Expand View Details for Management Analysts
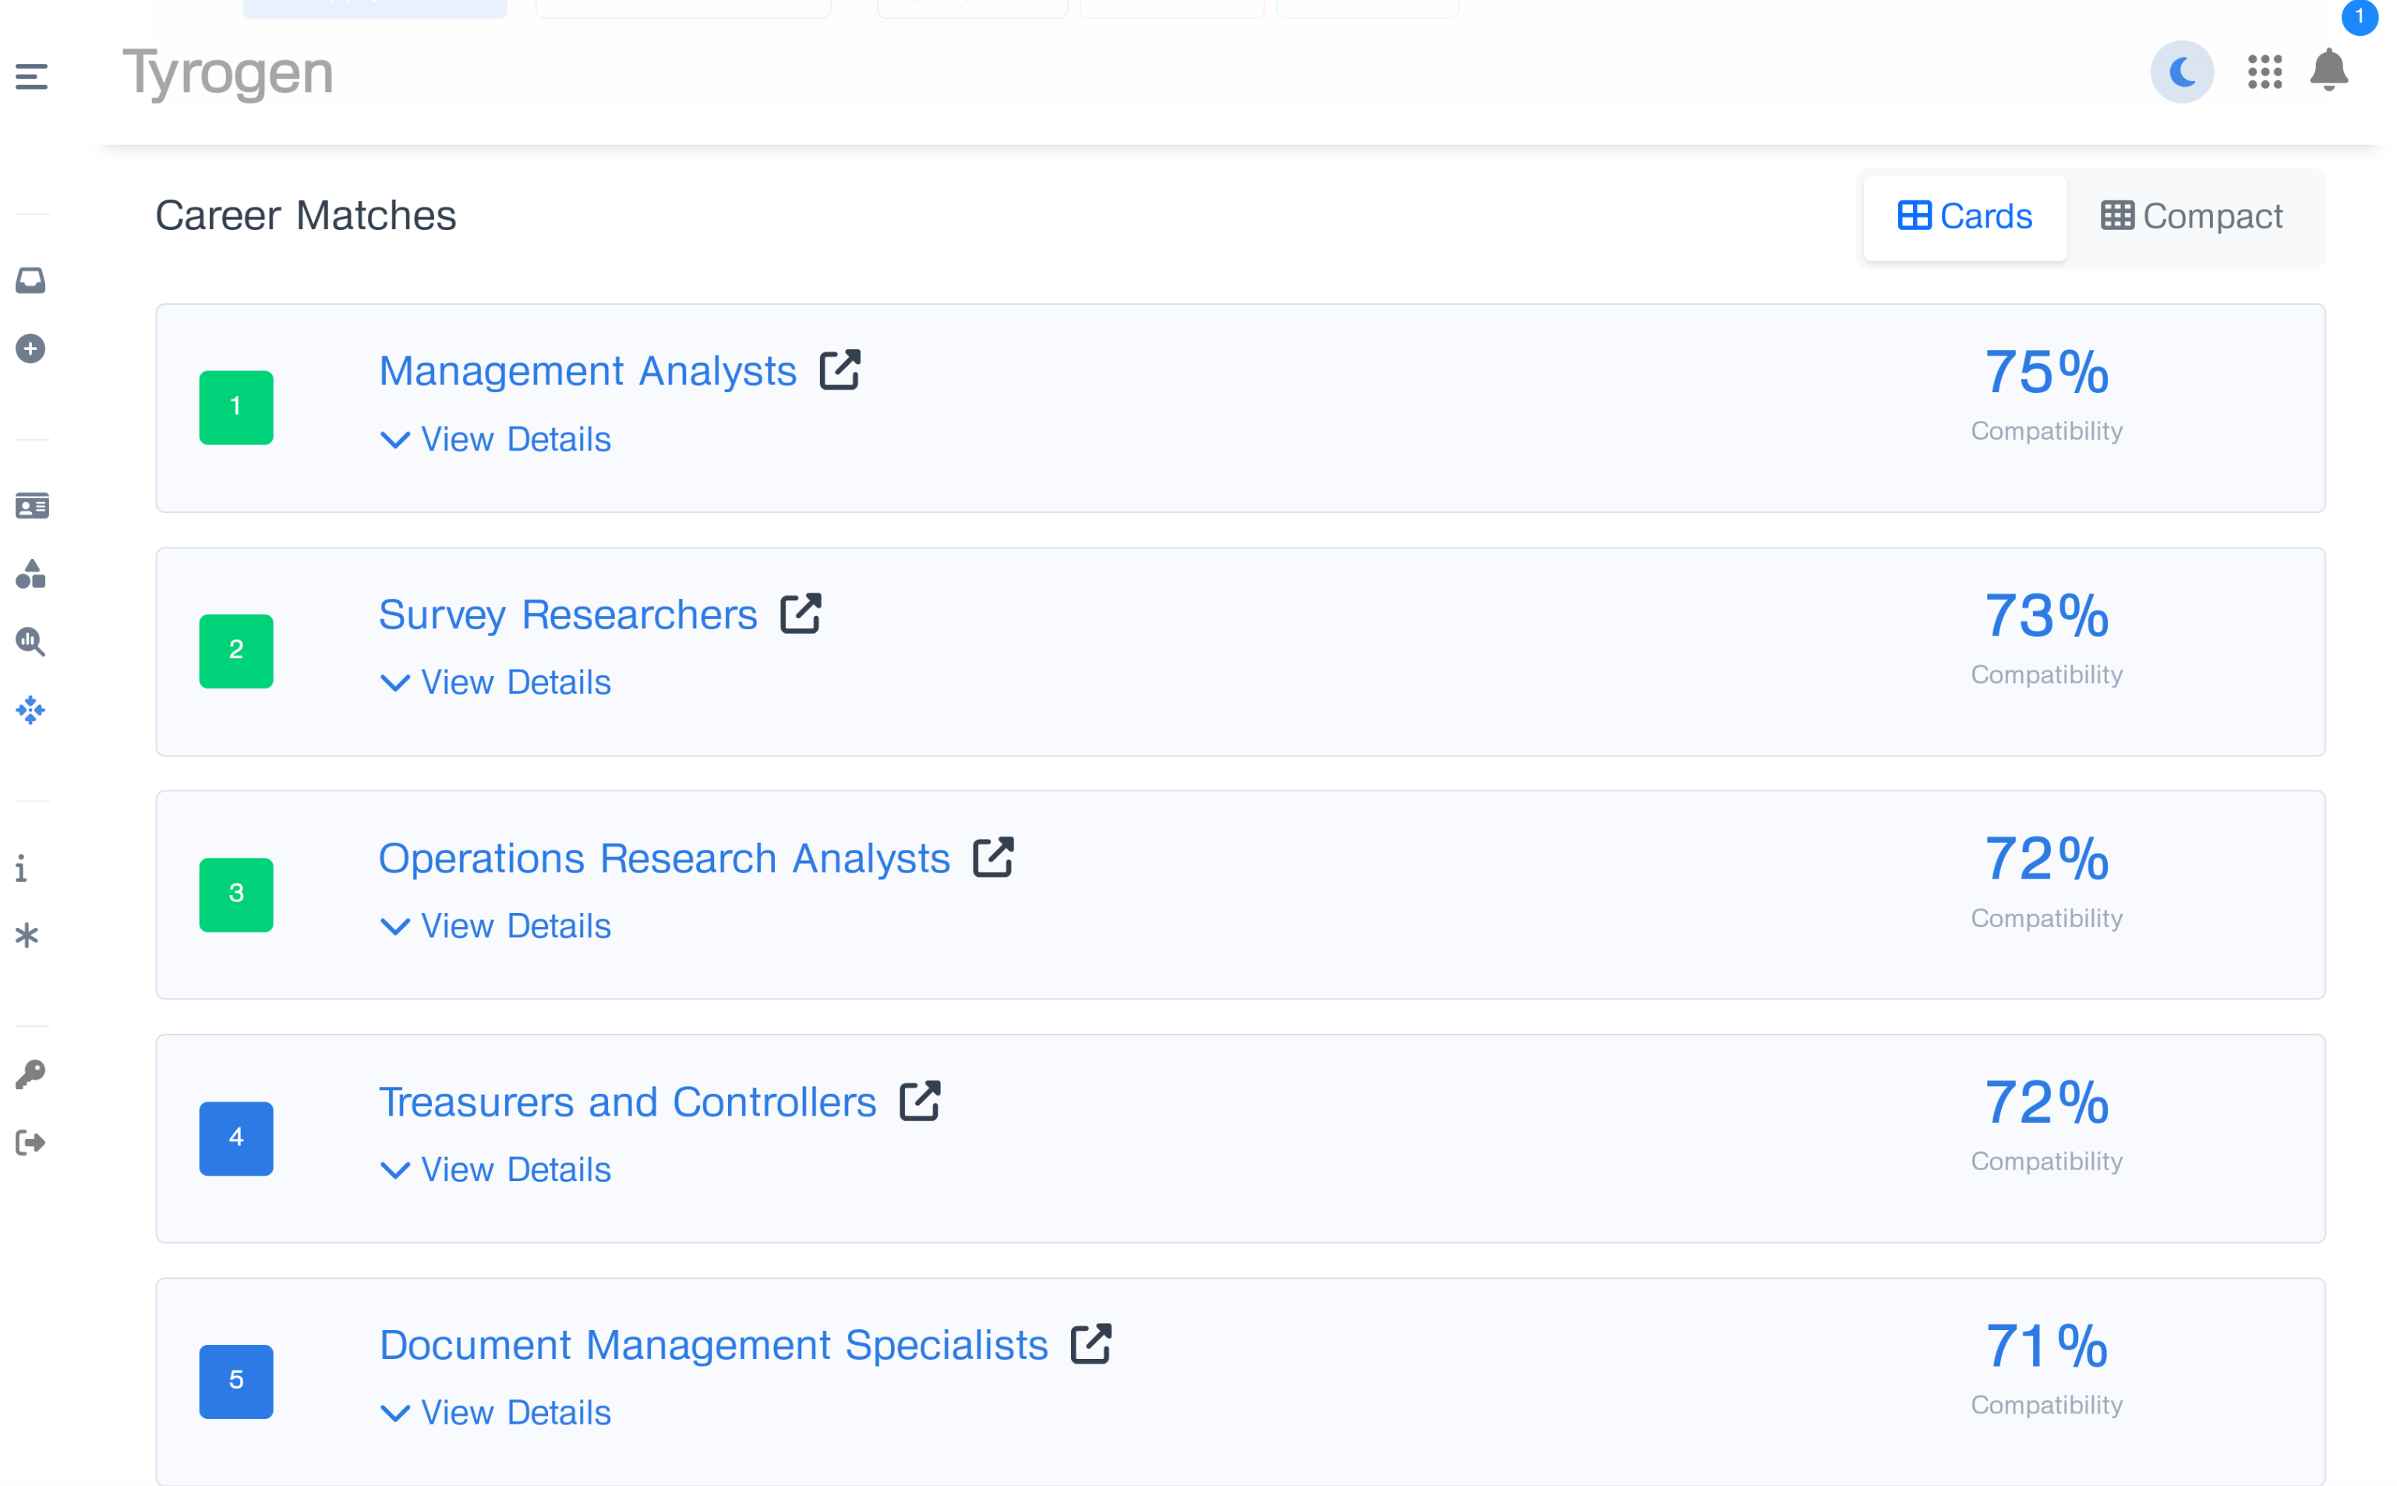Viewport: 2397px width, 1486px height. point(496,439)
